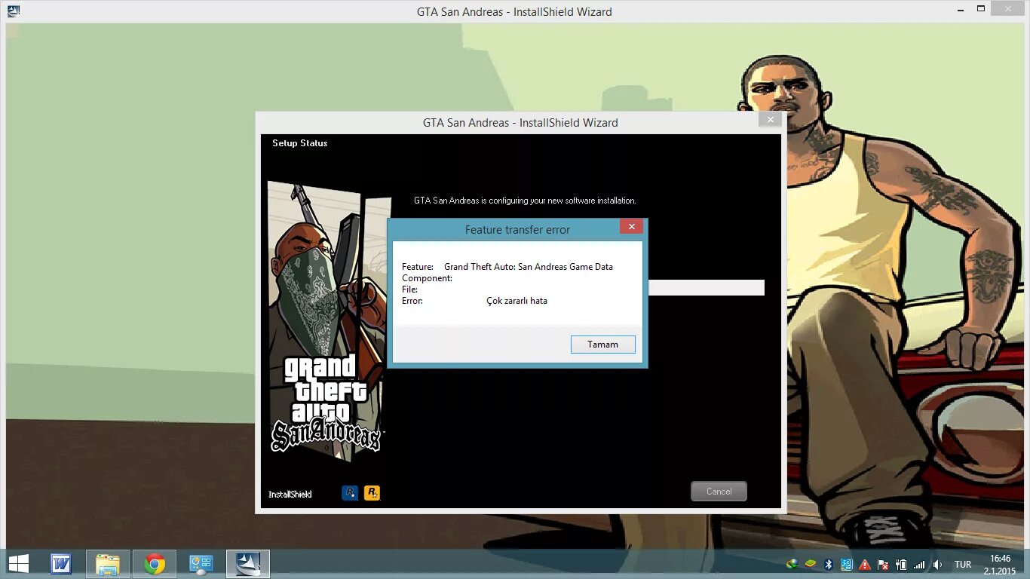1030x579 pixels.
Task: Maximize the outer InstallShield Wizard window
Action: 981,9
